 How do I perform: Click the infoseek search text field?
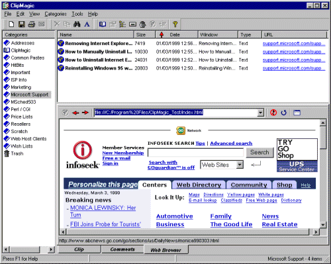[x=195, y=152]
